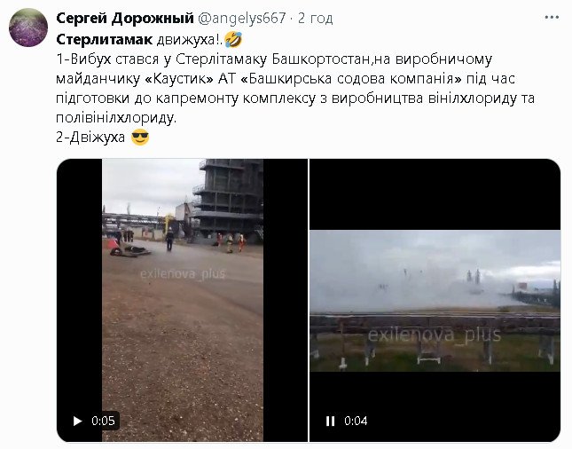Play the left video at 0:05

77,421
